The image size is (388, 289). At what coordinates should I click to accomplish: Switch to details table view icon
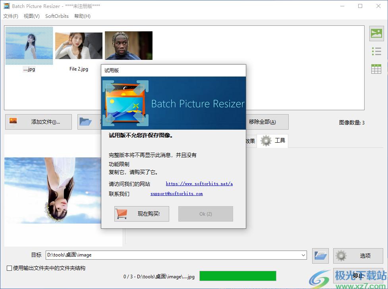[376, 69]
